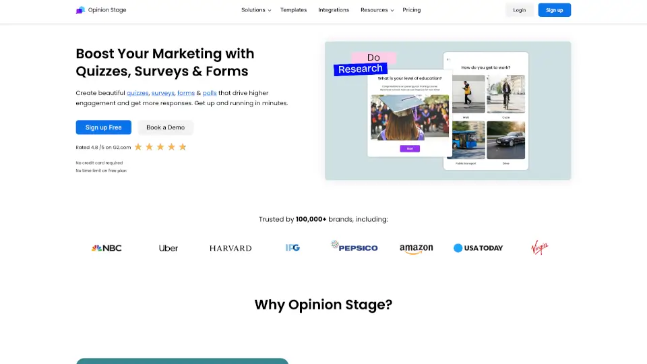647x364 pixels.
Task: Click the graduation cap quiz image
Action: 410,117
